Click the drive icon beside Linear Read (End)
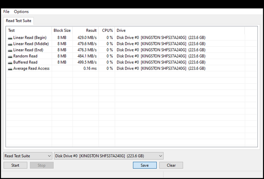This screenshot has width=264, height=179. pyautogui.click(x=10, y=50)
